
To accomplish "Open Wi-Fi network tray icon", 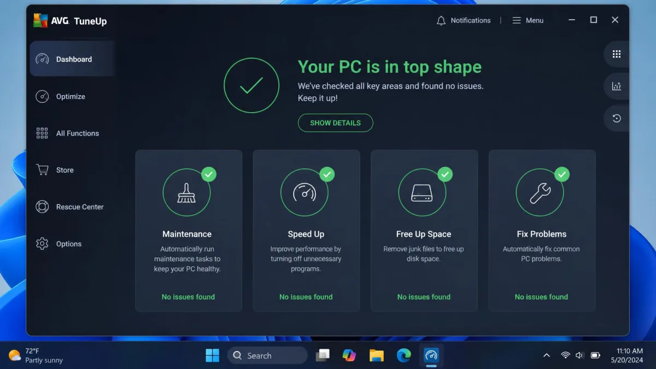I will (x=565, y=355).
